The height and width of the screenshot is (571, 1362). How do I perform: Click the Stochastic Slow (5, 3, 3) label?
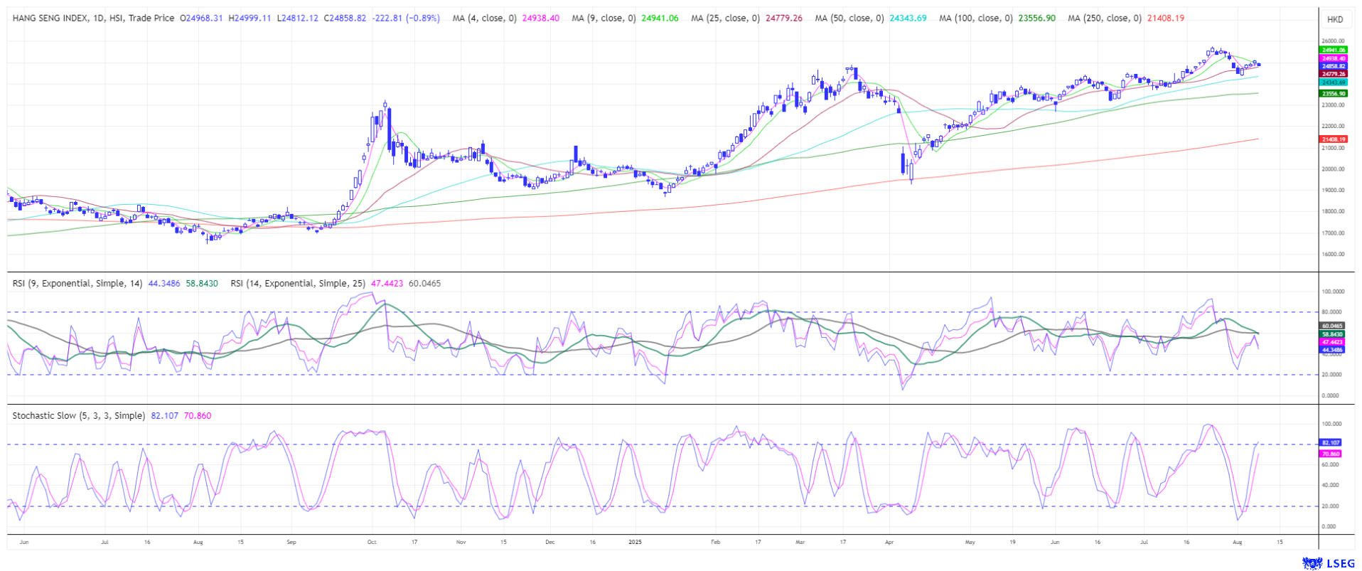(78, 416)
